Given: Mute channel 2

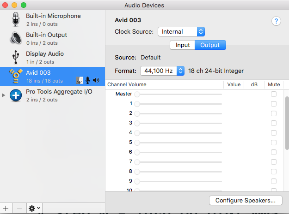Looking at the screenshot, I should coord(274,113).
